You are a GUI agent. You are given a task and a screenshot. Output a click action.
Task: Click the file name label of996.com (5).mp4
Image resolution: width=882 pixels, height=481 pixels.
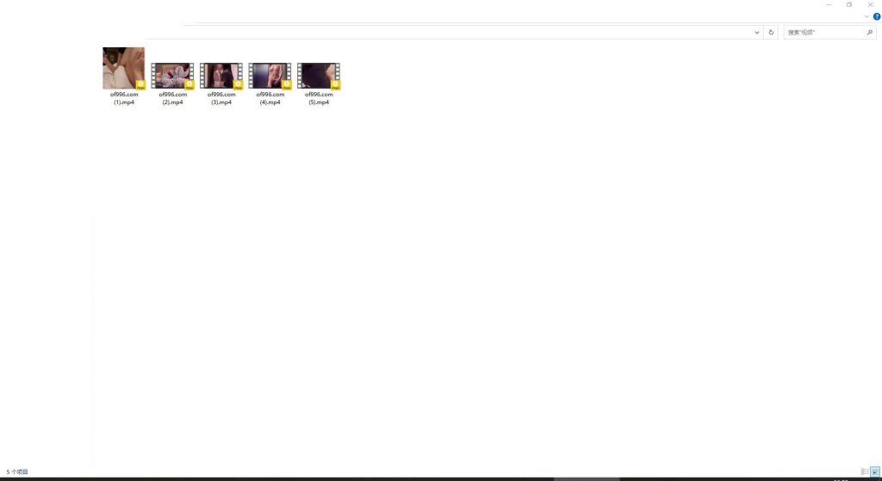pos(319,98)
